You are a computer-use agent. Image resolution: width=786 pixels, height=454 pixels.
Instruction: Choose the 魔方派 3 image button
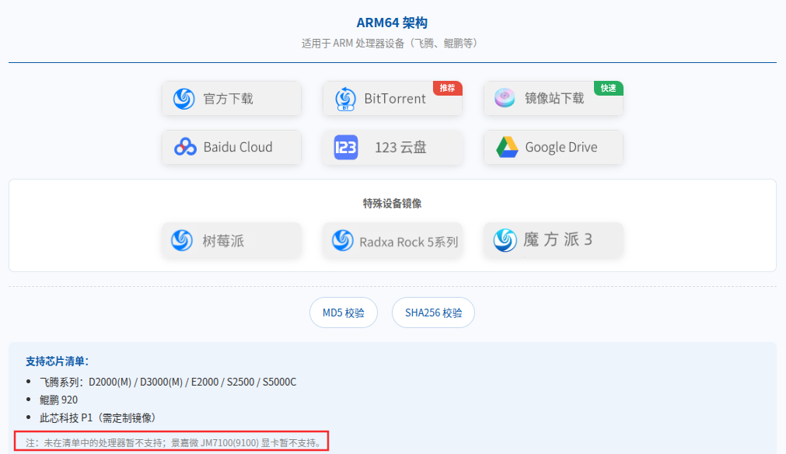point(554,240)
